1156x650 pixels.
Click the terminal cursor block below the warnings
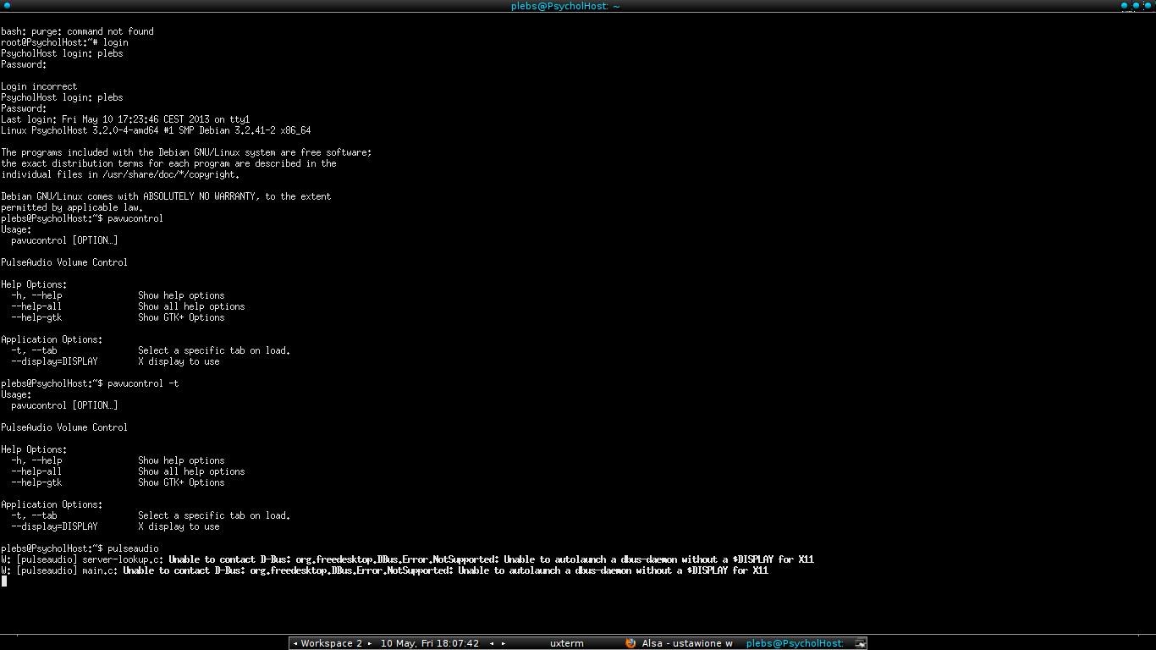pos(4,581)
